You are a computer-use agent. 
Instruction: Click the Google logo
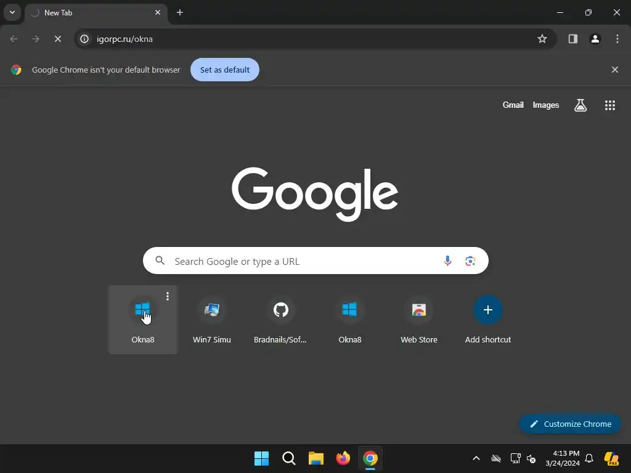pyautogui.click(x=315, y=193)
